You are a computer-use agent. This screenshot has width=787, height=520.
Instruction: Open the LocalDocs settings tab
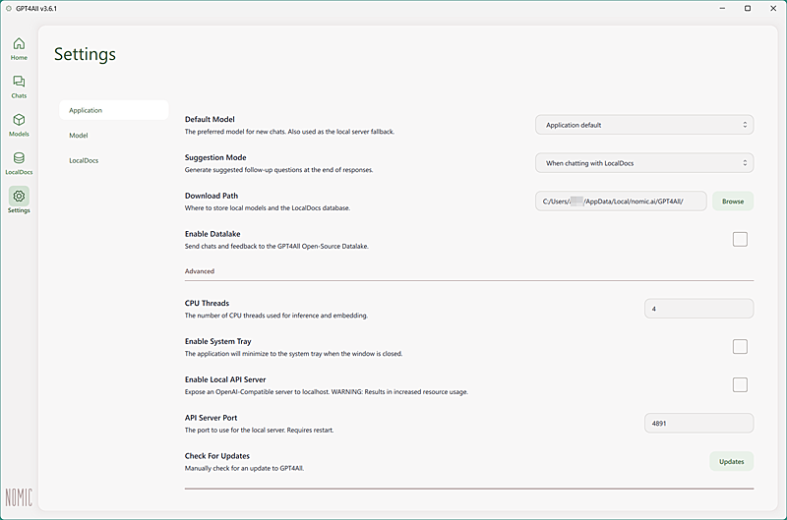coord(84,160)
